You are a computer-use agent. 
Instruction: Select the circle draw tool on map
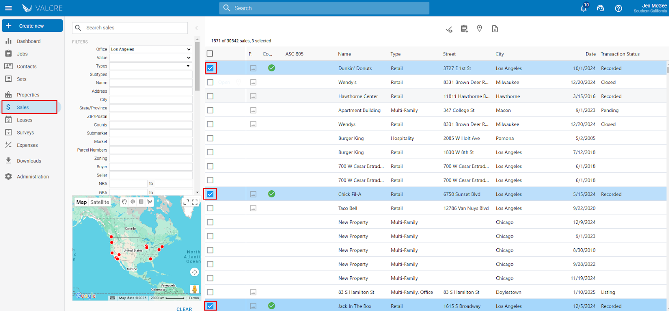133,202
